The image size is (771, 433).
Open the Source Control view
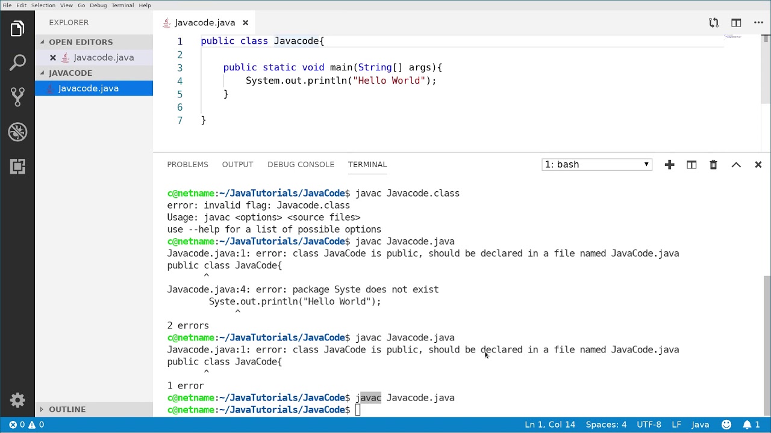[x=17, y=96]
